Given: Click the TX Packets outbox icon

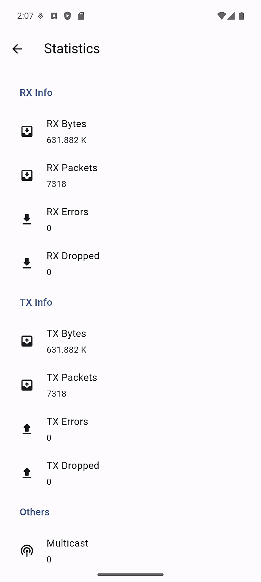Looking at the screenshot, I should point(27,385).
